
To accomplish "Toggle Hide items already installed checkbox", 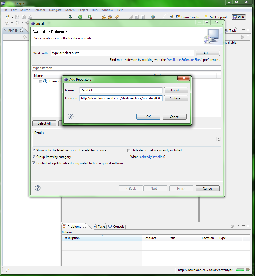I will coord(129,150).
